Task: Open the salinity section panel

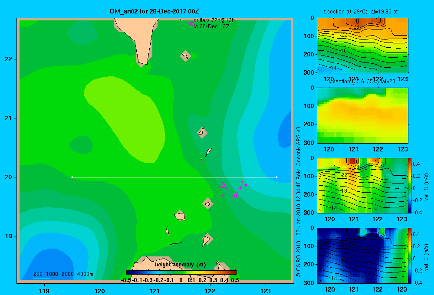Action: click(362, 115)
